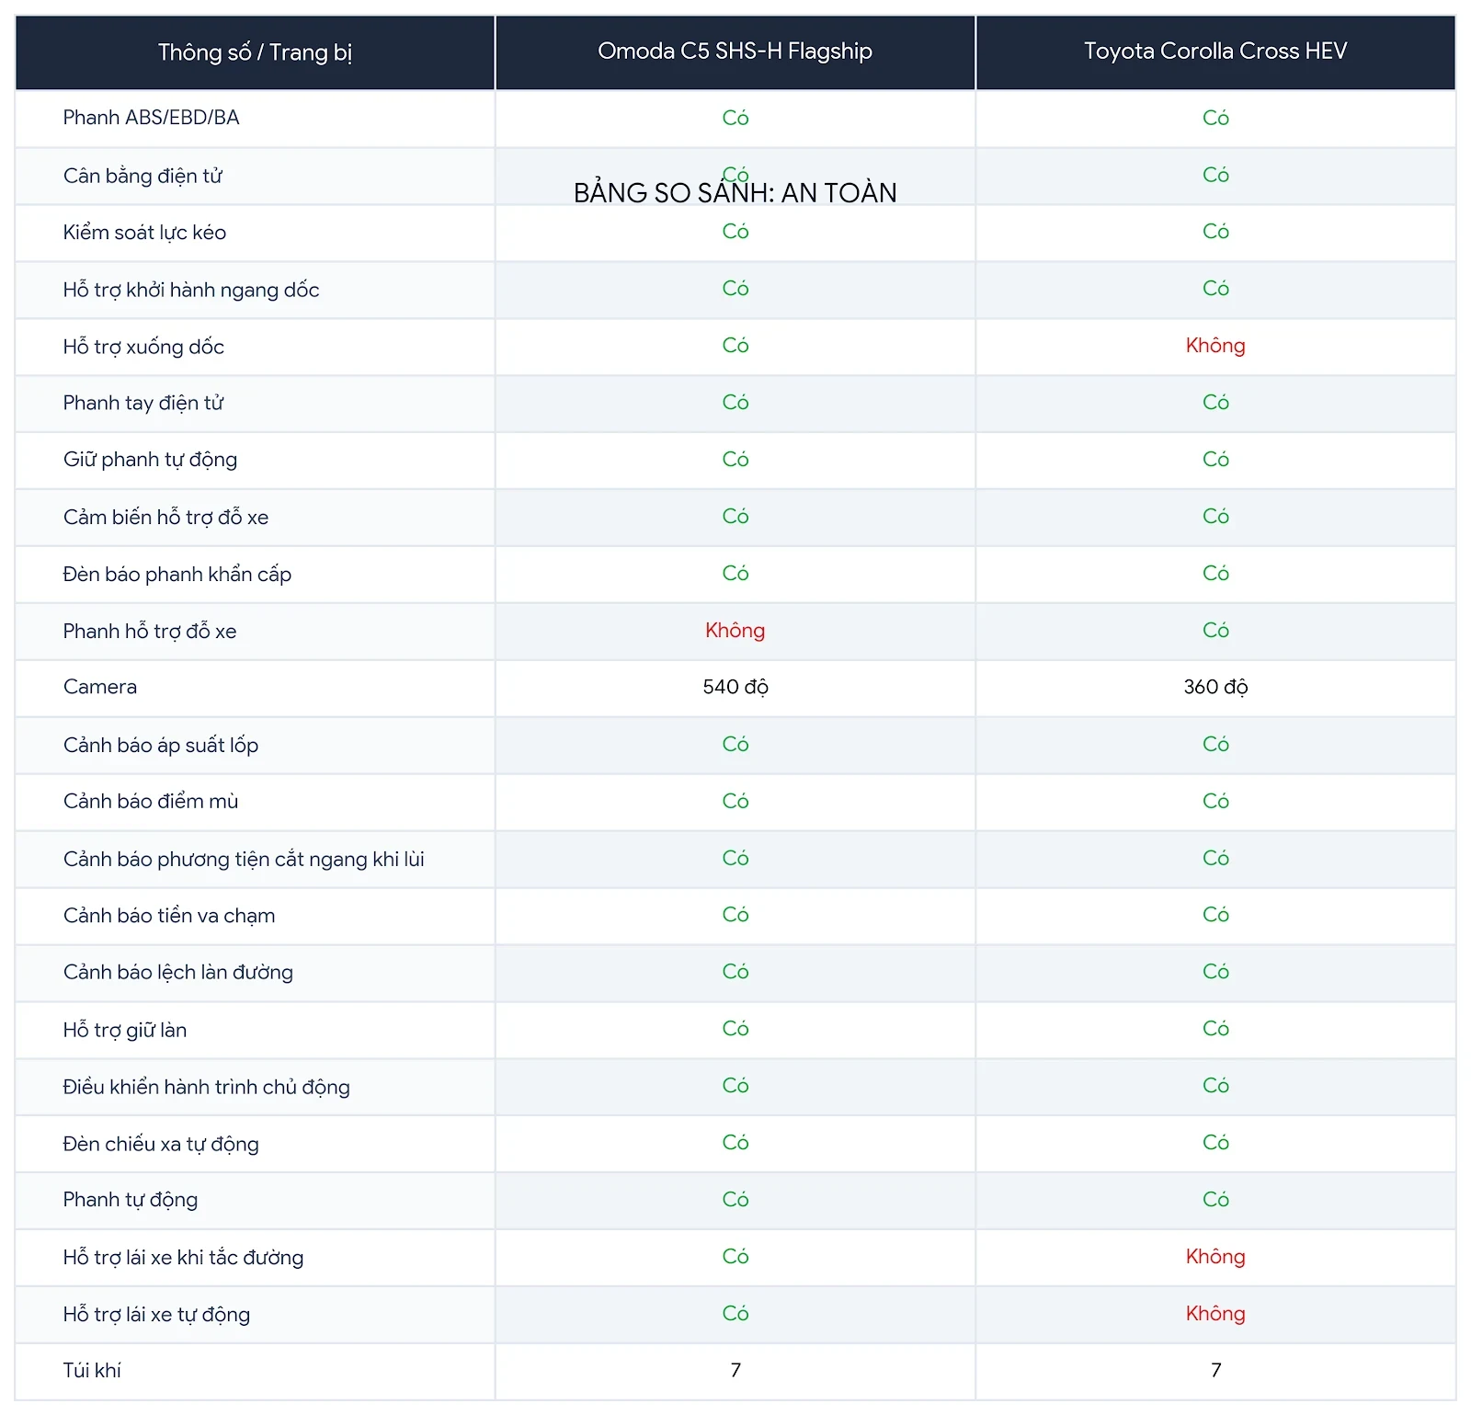Select the 360 độ camera value
Screen dimensions: 1471x1415
click(1215, 687)
